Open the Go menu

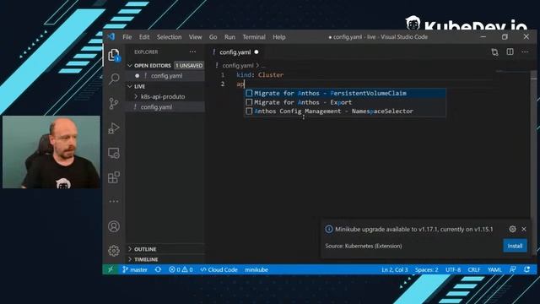(213, 37)
